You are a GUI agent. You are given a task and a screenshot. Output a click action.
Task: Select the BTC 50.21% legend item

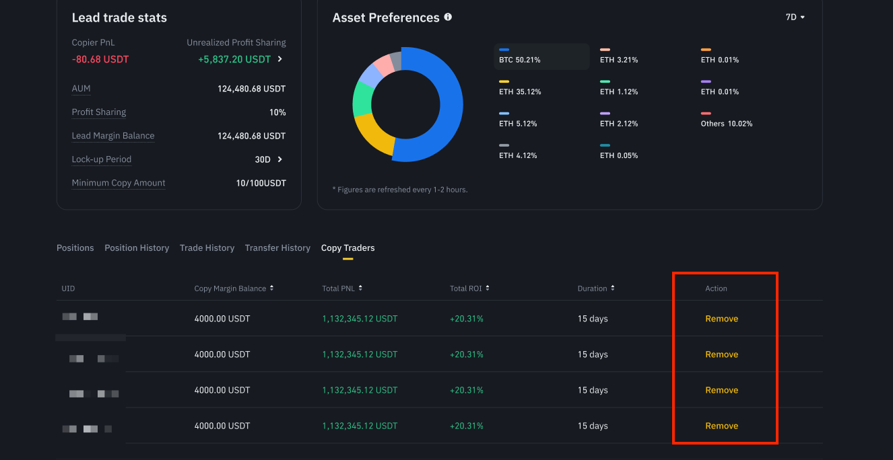point(541,56)
